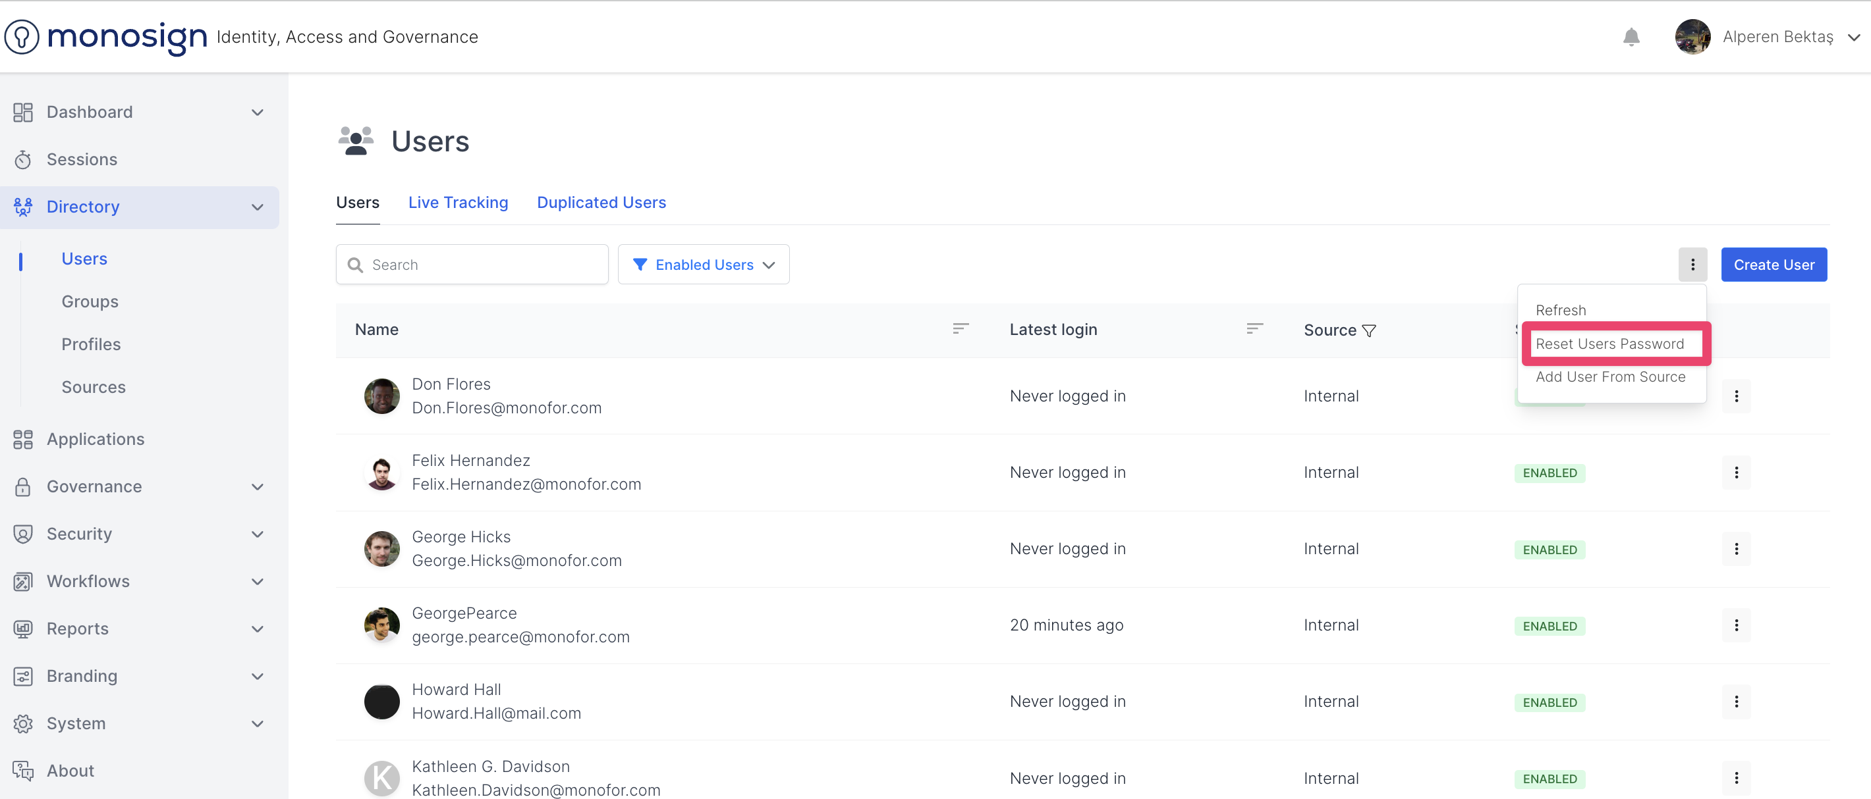This screenshot has height=799, width=1871.
Task: Open row actions for GeorgePearce
Action: coord(1736,625)
